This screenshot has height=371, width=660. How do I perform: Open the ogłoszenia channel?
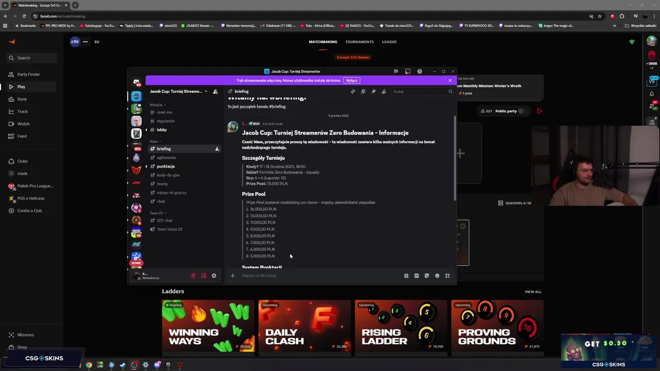coord(184,158)
